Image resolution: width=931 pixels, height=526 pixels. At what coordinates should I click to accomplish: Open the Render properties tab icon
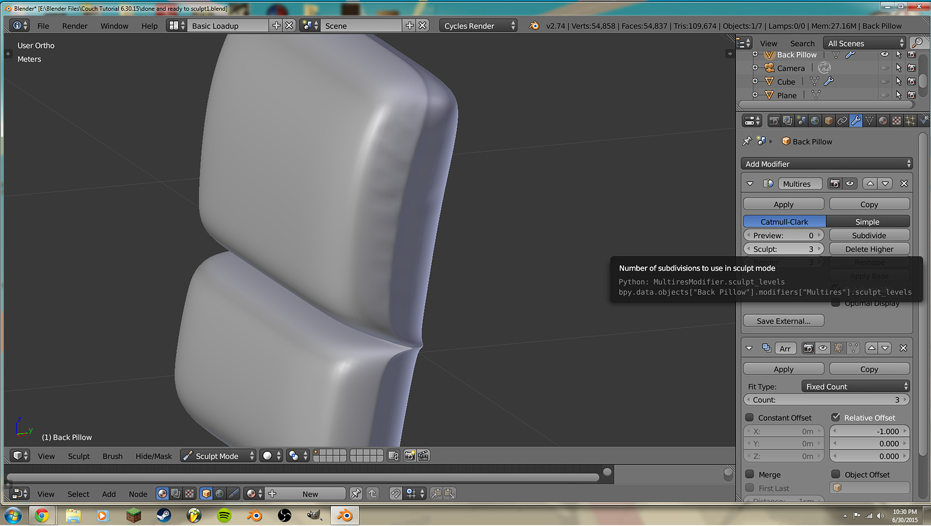tap(774, 121)
